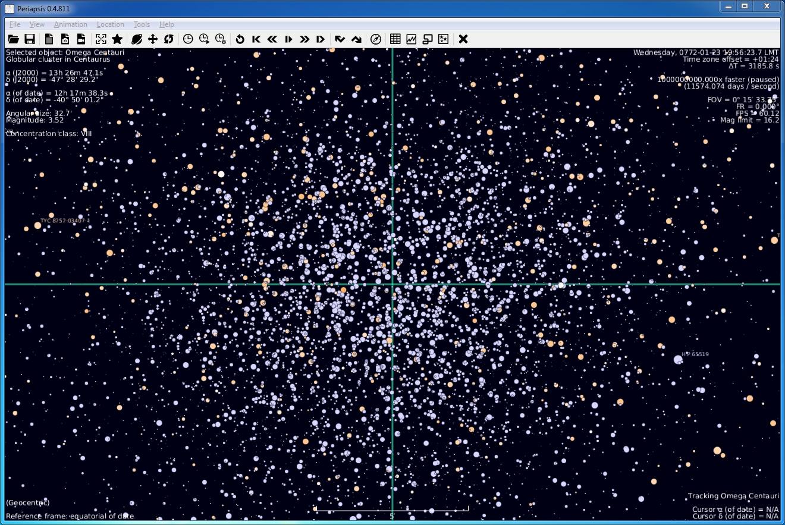Click the fast forward double-arrow button
785x525 pixels.
coord(304,39)
